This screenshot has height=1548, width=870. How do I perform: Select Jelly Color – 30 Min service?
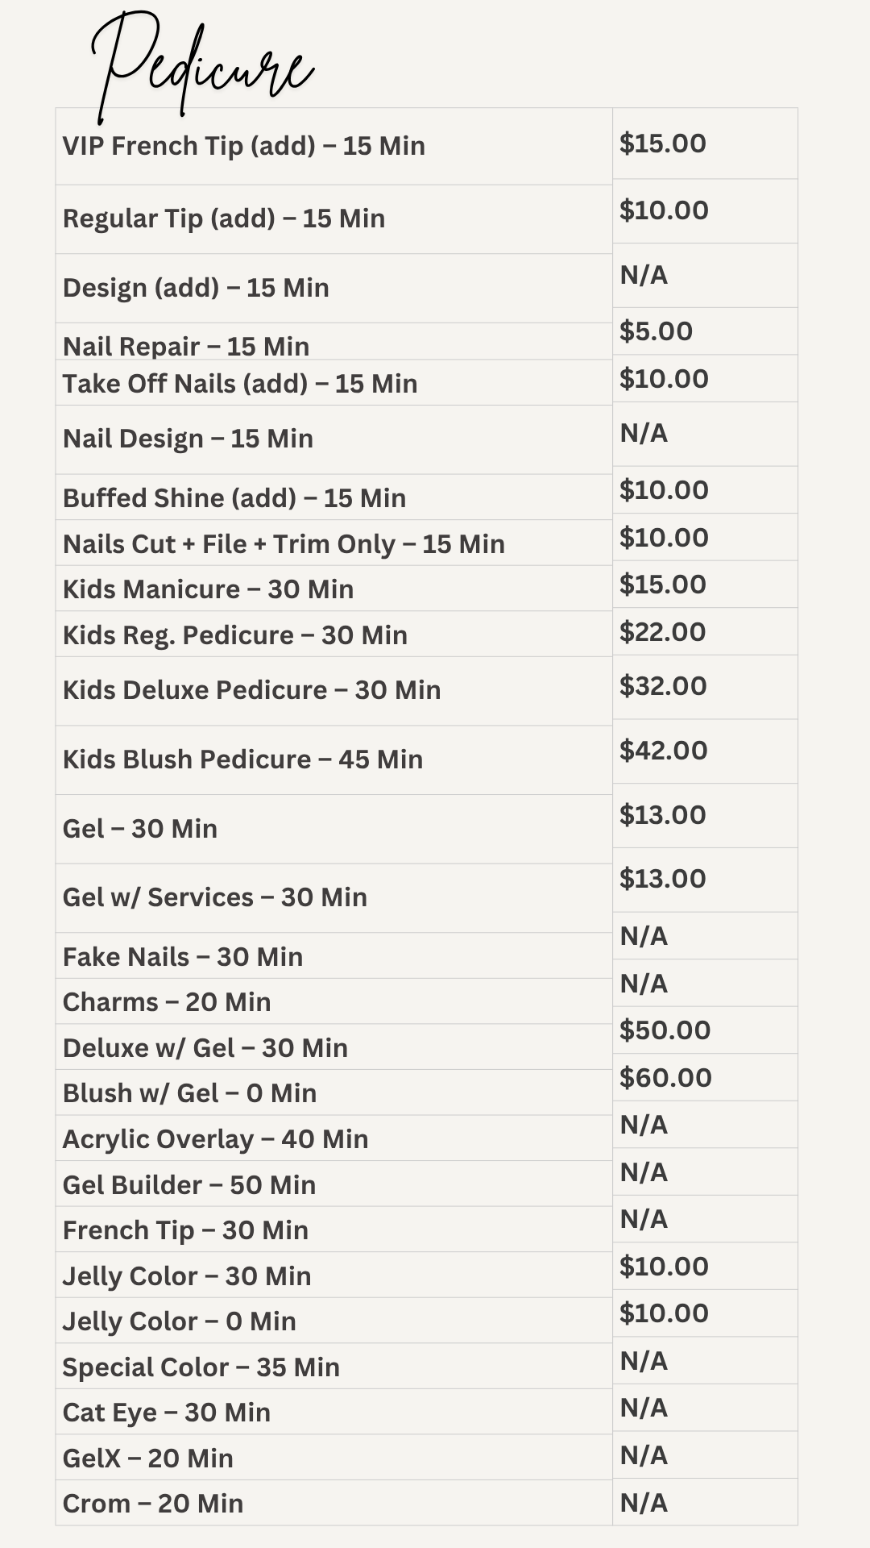(x=186, y=1276)
